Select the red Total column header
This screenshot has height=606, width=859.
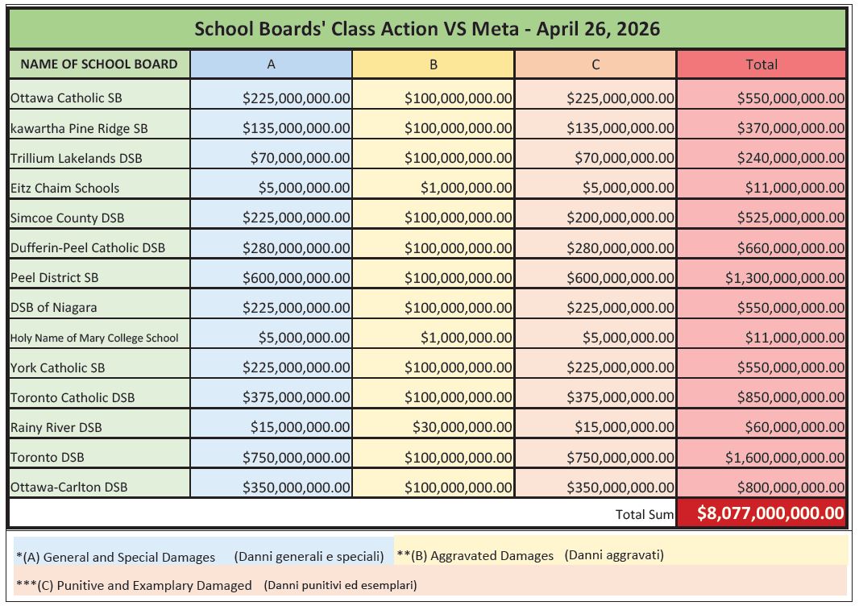tap(761, 64)
